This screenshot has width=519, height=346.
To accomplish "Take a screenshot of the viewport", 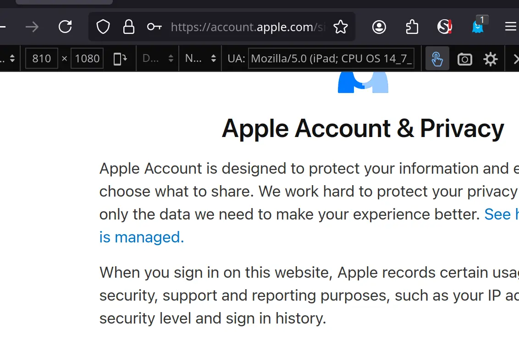I will [465, 59].
